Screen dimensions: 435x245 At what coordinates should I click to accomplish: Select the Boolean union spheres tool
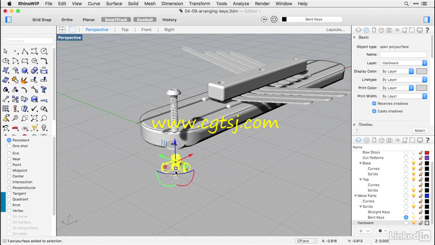pos(34,70)
